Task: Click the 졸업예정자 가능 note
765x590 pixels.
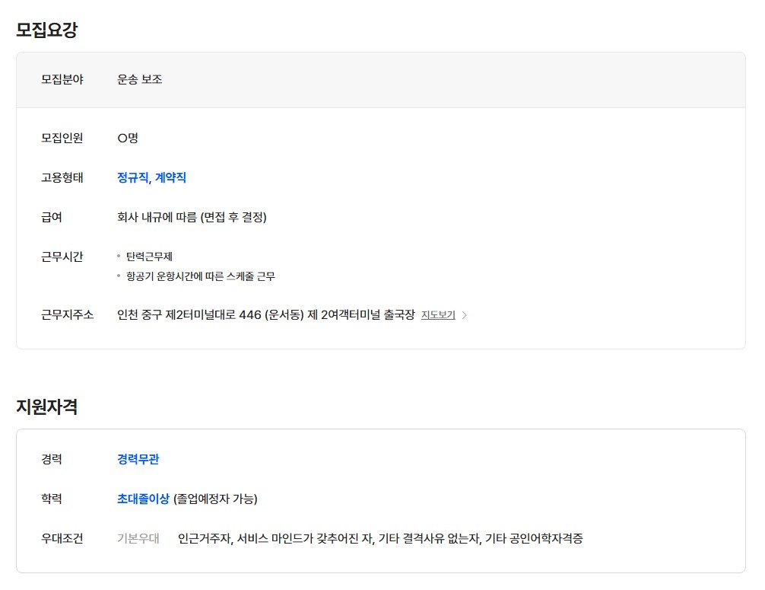Action: pyautogui.click(x=215, y=499)
